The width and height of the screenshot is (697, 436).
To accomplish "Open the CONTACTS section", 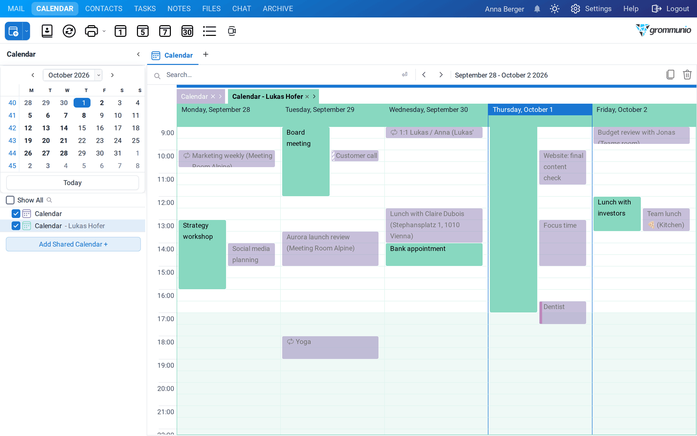I will (104, 9).
